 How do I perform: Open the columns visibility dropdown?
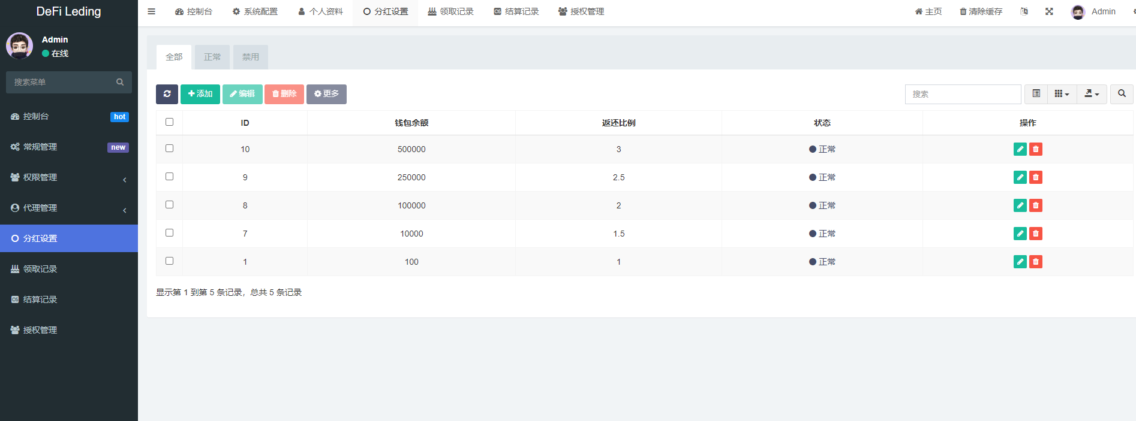[1062, 94]
